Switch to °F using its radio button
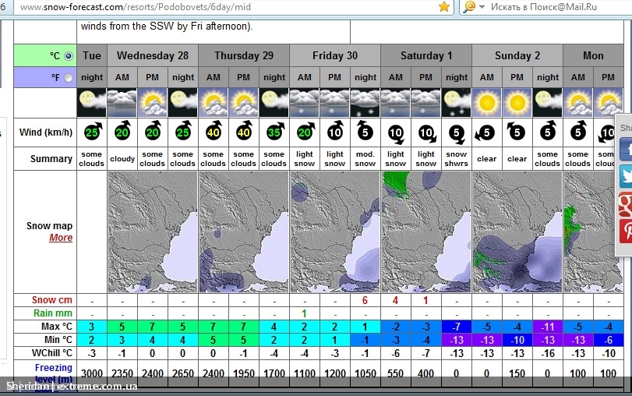 tap(69, 78)
